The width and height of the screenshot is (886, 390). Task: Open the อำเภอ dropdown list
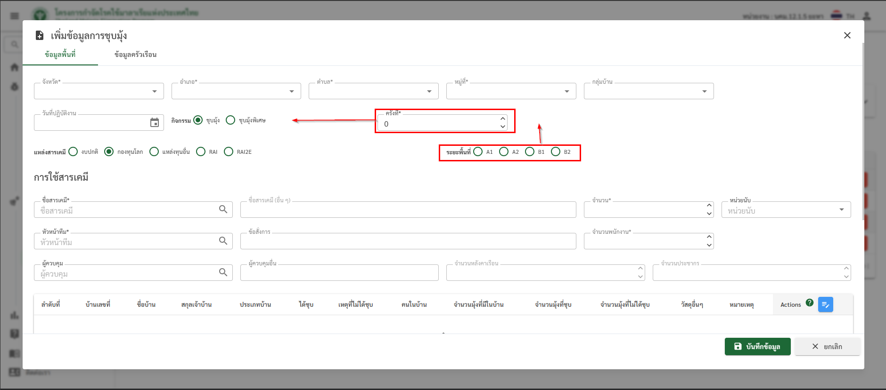point(292,91)
